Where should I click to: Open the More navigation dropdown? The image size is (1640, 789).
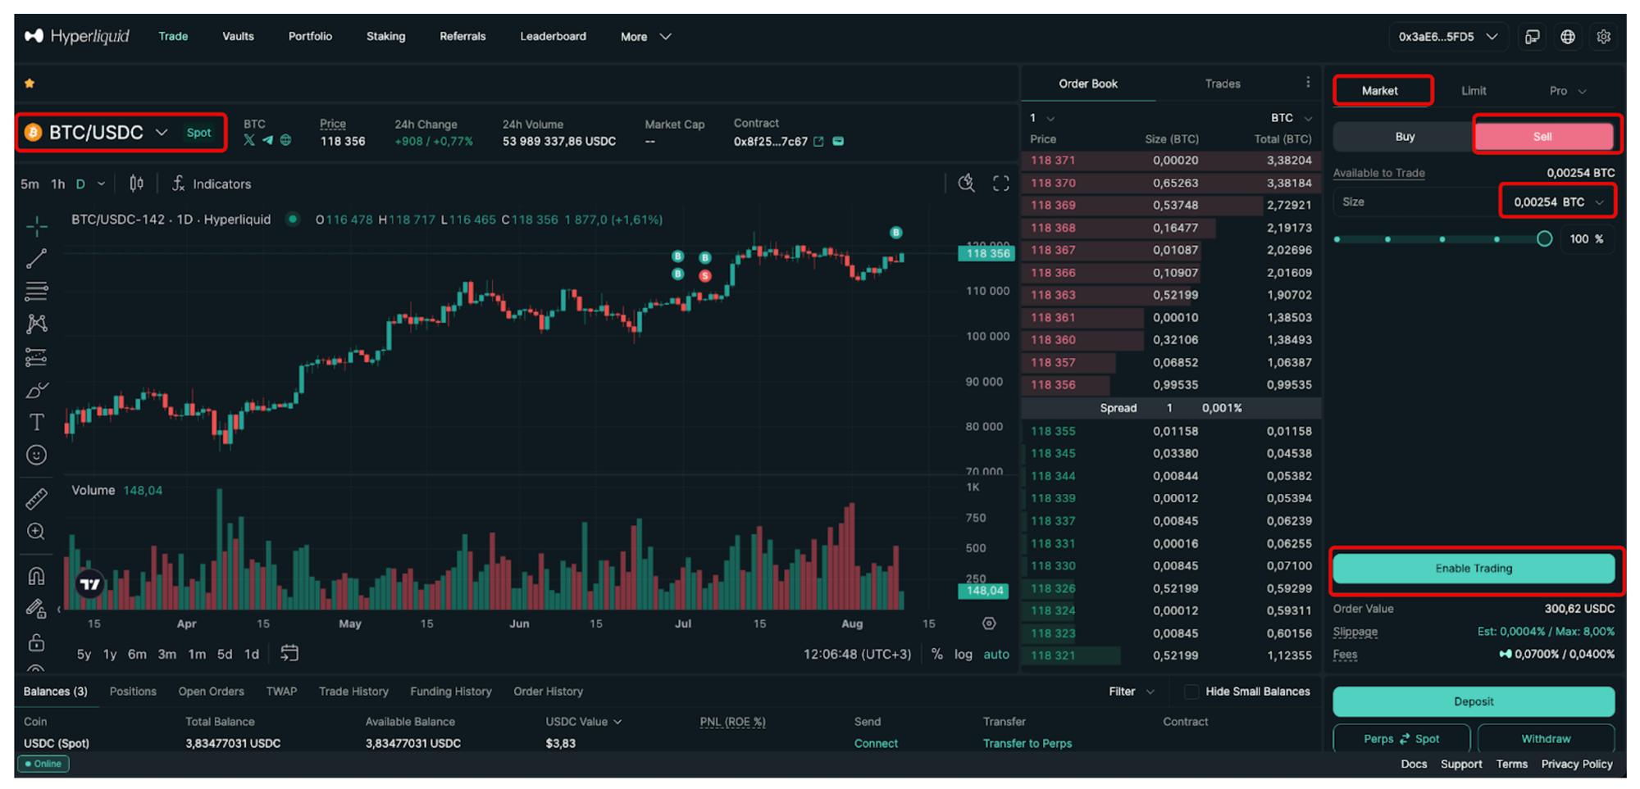(645, 37)
